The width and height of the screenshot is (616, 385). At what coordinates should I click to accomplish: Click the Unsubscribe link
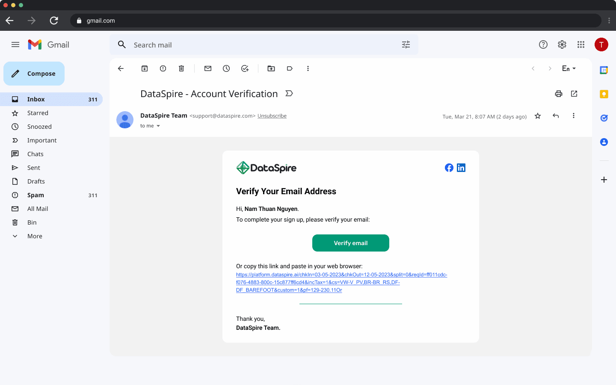coord(272,116)
